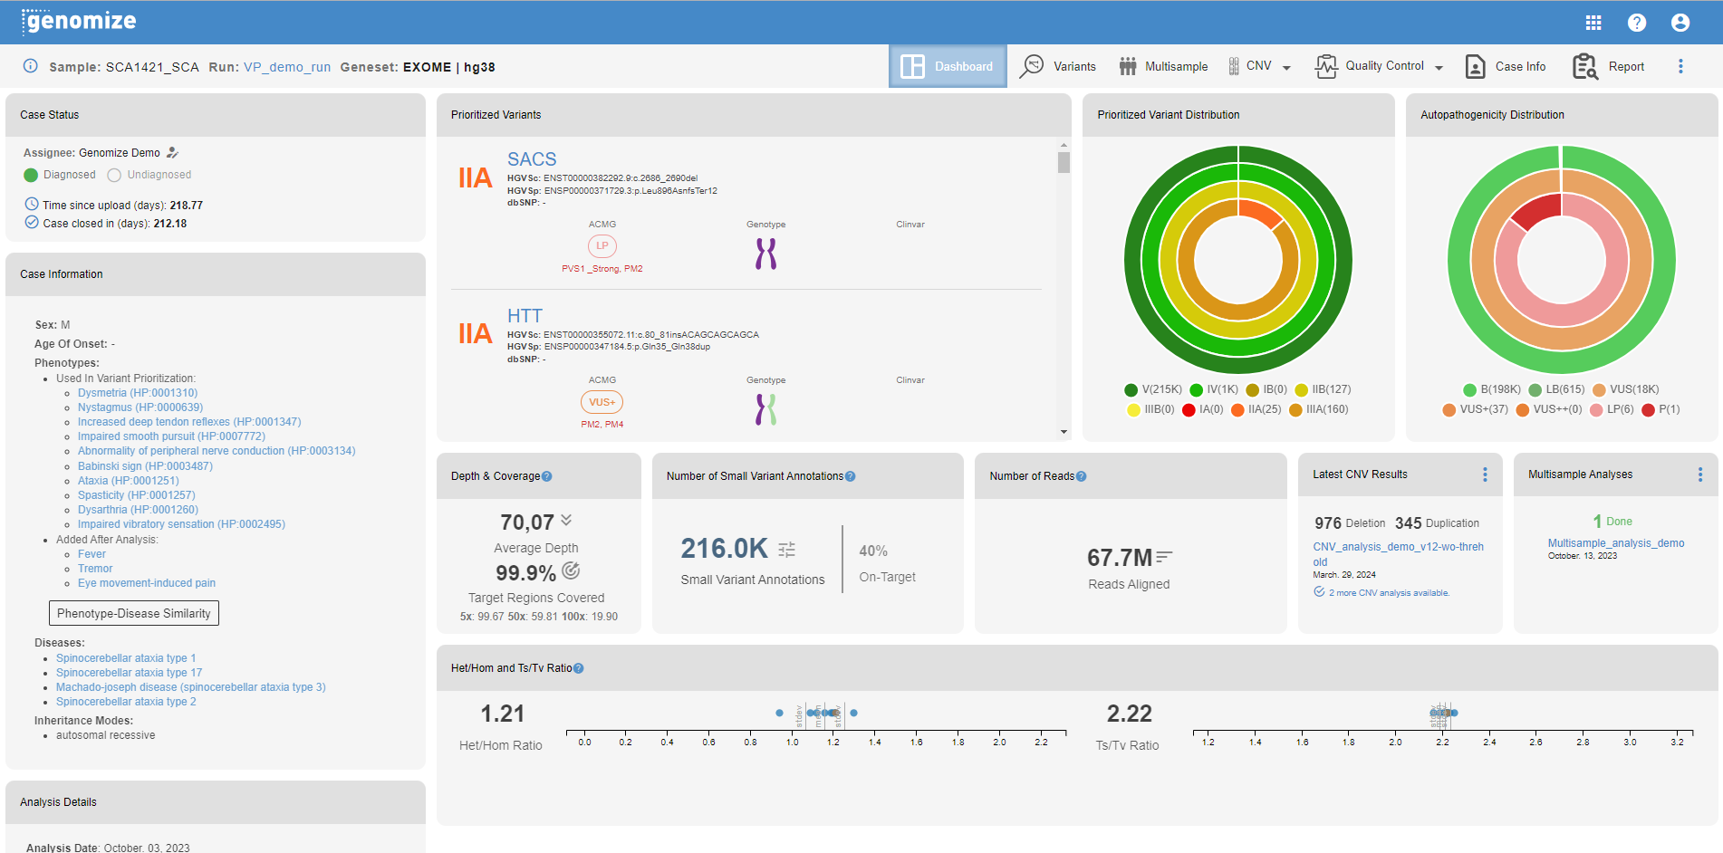Click the SACS genotype chromosome icon

click(x=766, y=254)
